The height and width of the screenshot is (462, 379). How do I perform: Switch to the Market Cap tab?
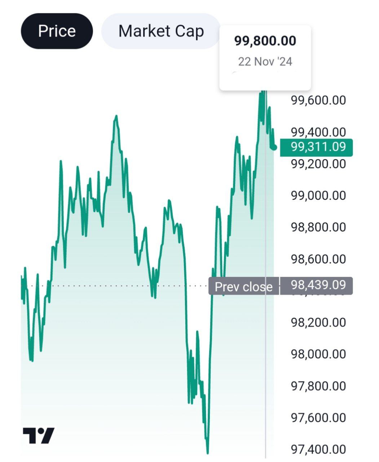(161, 31)
